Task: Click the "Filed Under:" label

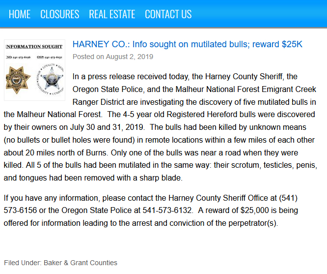Action: tap(23, 263)
